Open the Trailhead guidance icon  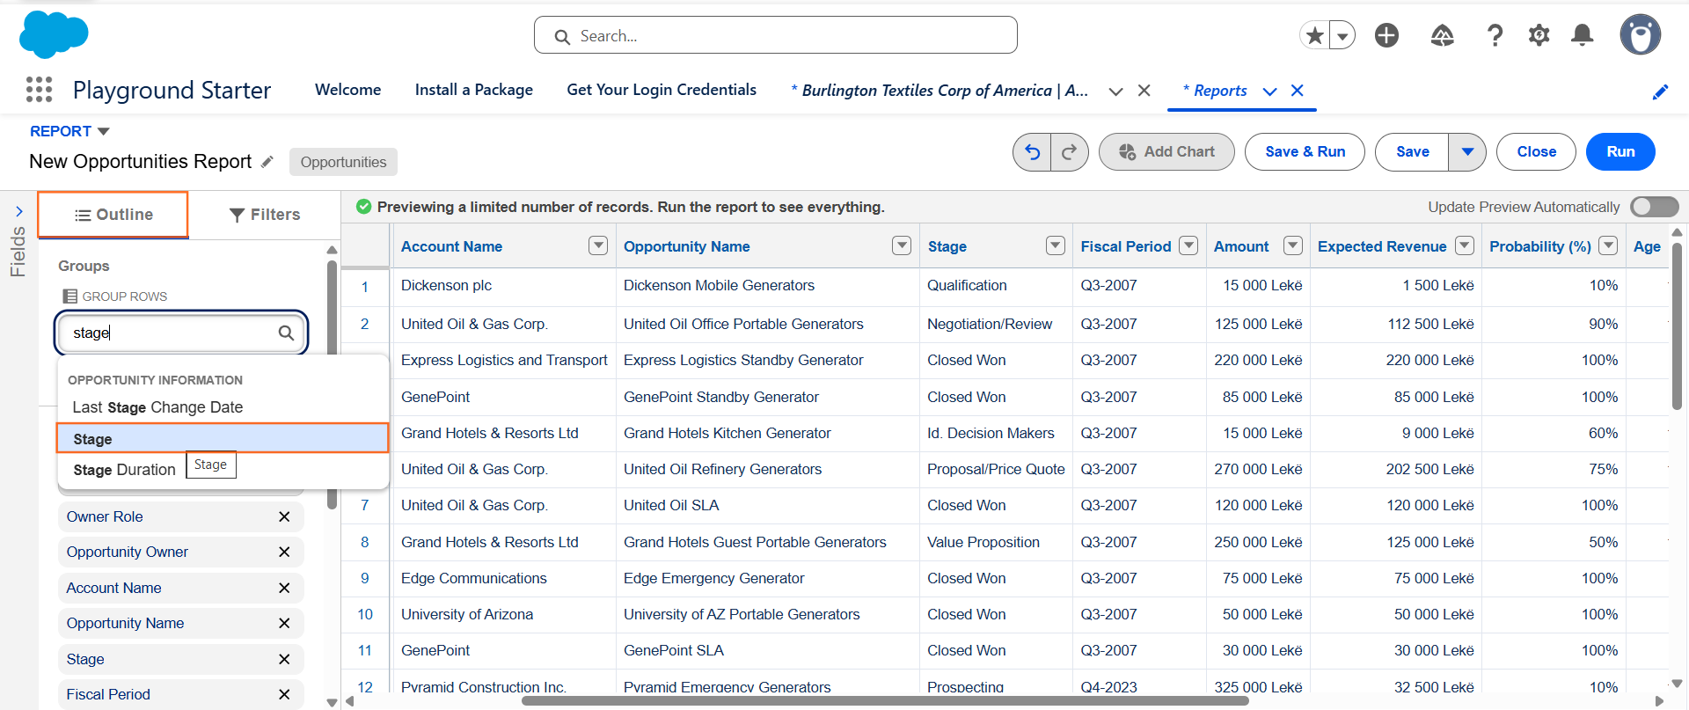1443,35
